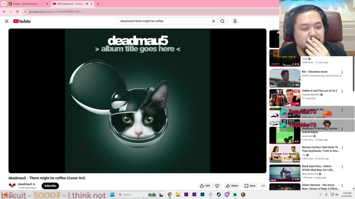Click the tray microphone icon
This screenshot has width=355, height=199.
tap(326, 195)
